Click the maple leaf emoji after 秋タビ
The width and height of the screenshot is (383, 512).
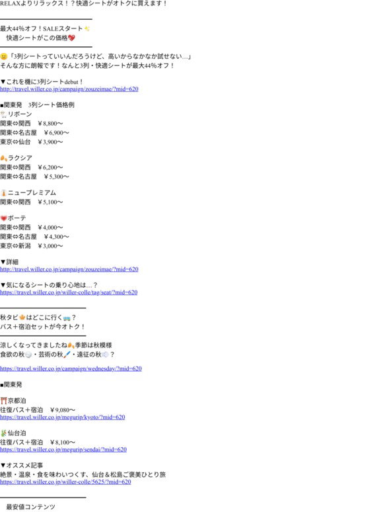point(22,318)
